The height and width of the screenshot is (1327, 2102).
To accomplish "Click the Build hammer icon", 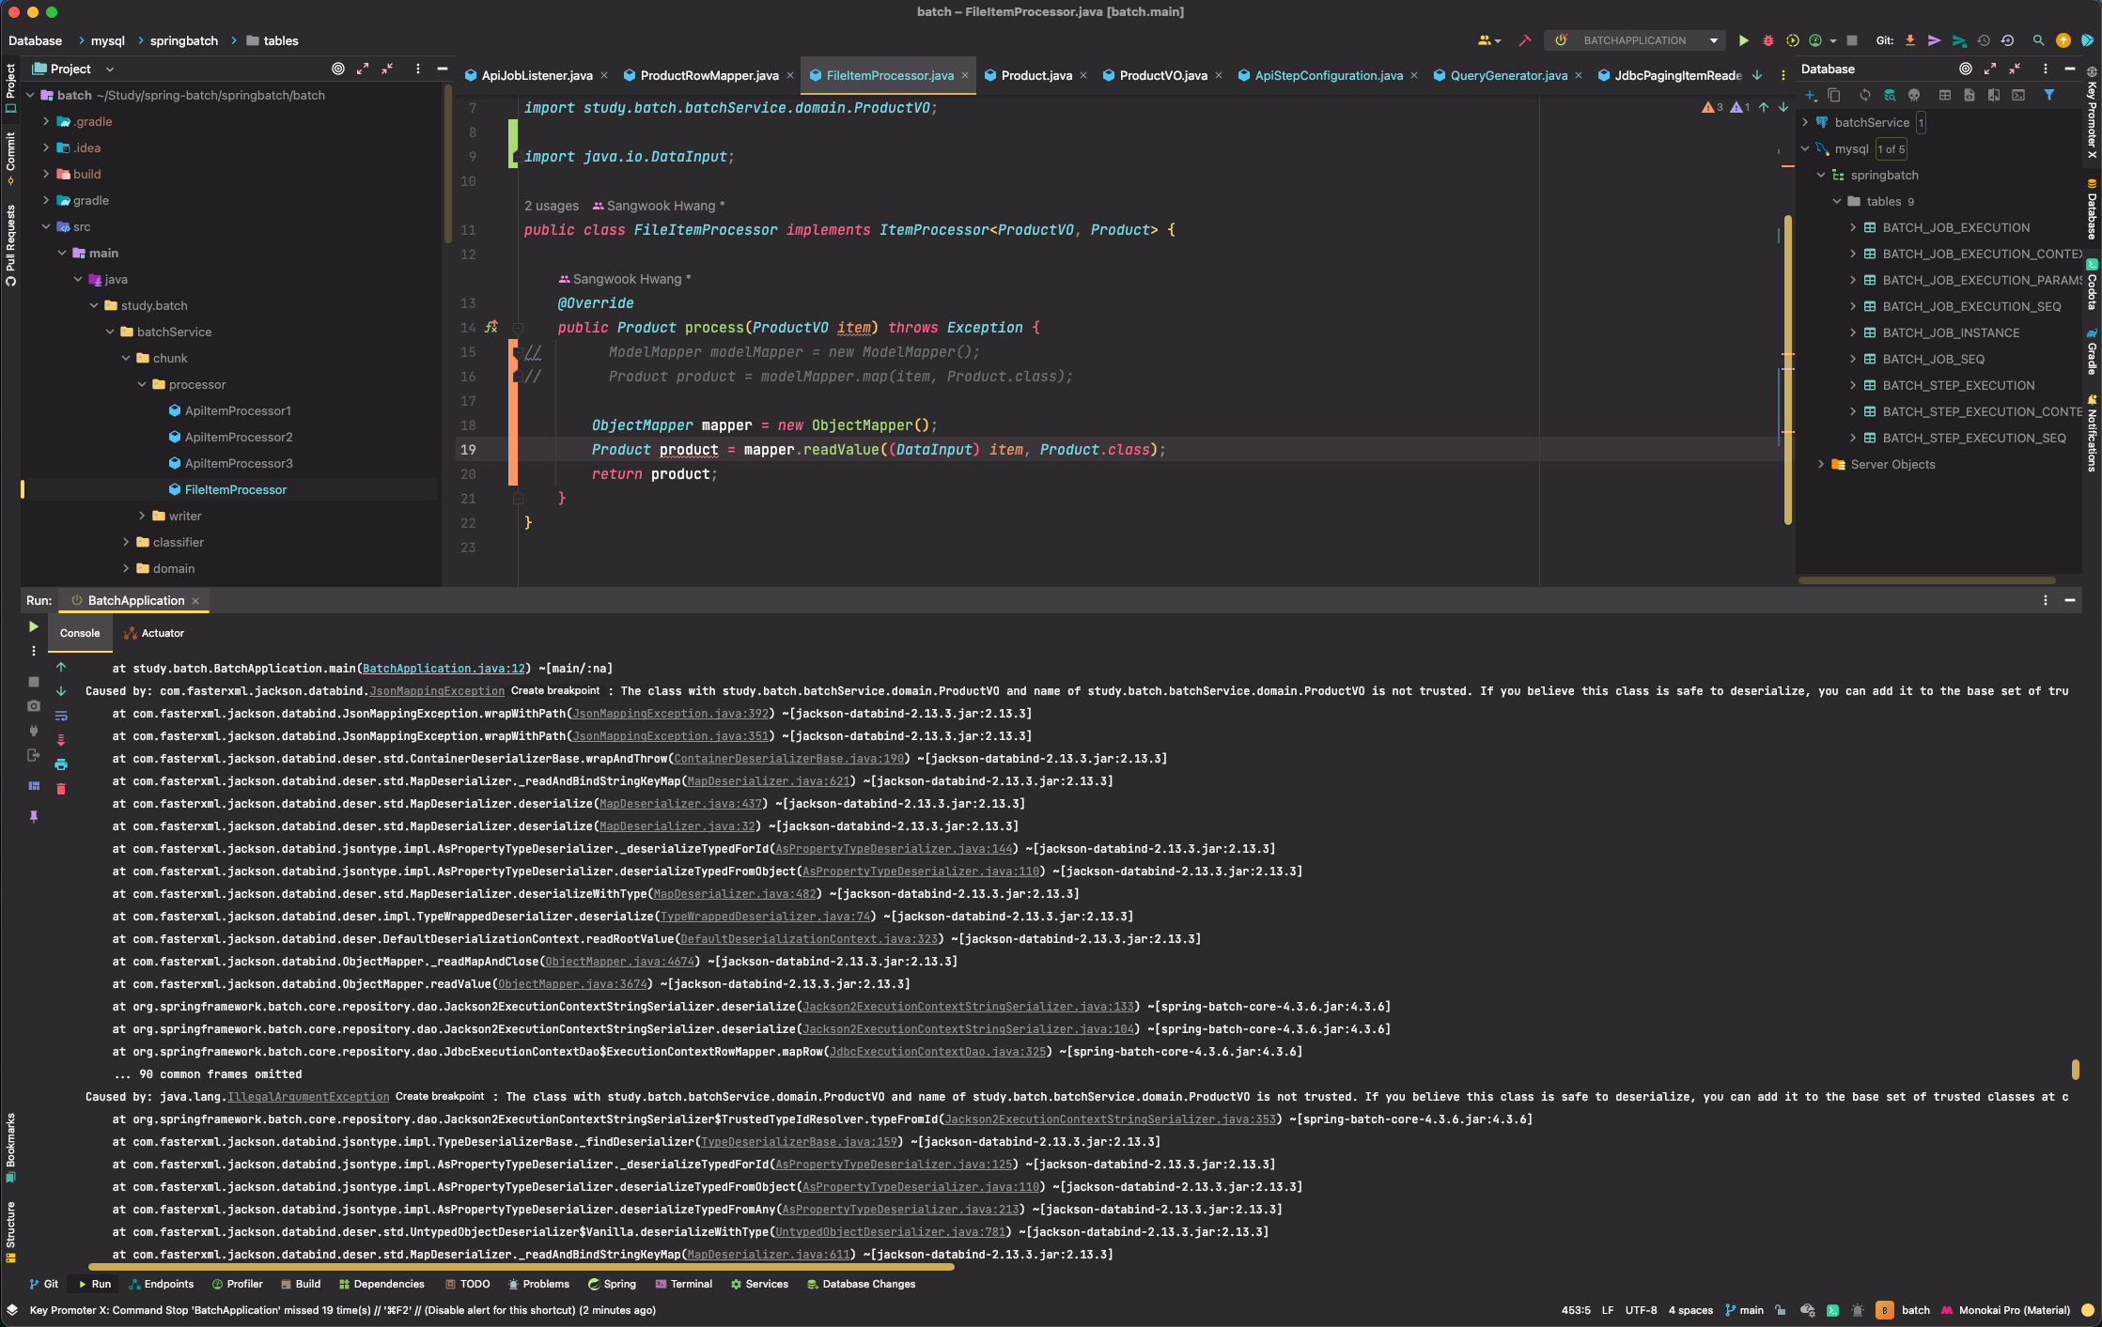I will (1524, 40).
